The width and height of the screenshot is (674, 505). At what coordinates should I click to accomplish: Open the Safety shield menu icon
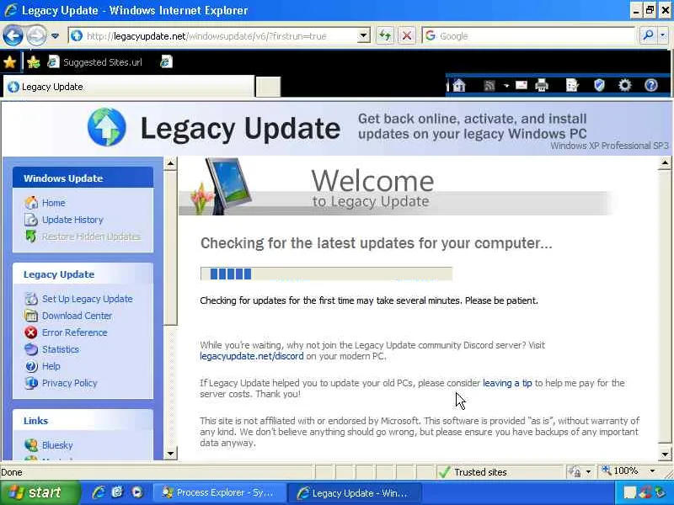pyautogui.click(x=599, y=86)
